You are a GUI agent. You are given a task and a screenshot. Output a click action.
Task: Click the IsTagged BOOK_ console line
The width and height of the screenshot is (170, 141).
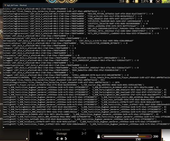coord(65,70)
